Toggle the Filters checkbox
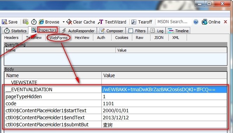 [131, 31]
